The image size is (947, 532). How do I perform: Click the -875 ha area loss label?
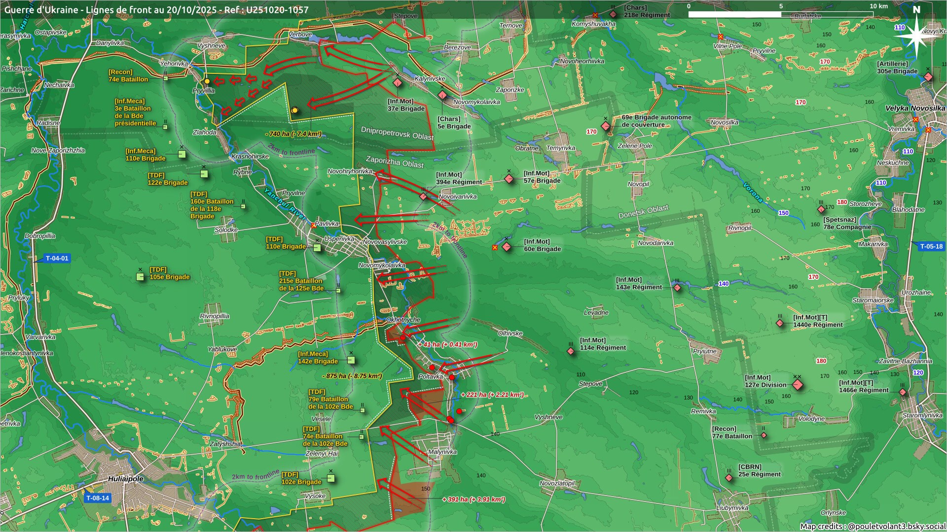352,376
